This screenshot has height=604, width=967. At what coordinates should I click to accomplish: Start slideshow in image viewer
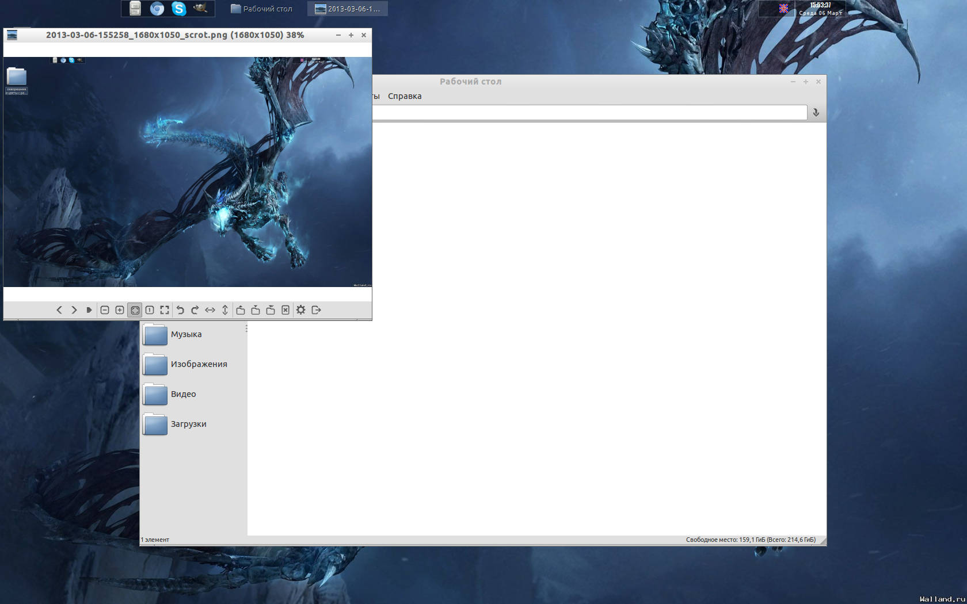point(89,310)
